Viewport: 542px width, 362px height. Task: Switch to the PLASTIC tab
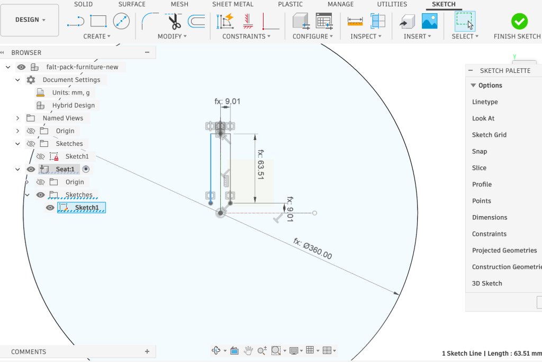click(290, 4)
